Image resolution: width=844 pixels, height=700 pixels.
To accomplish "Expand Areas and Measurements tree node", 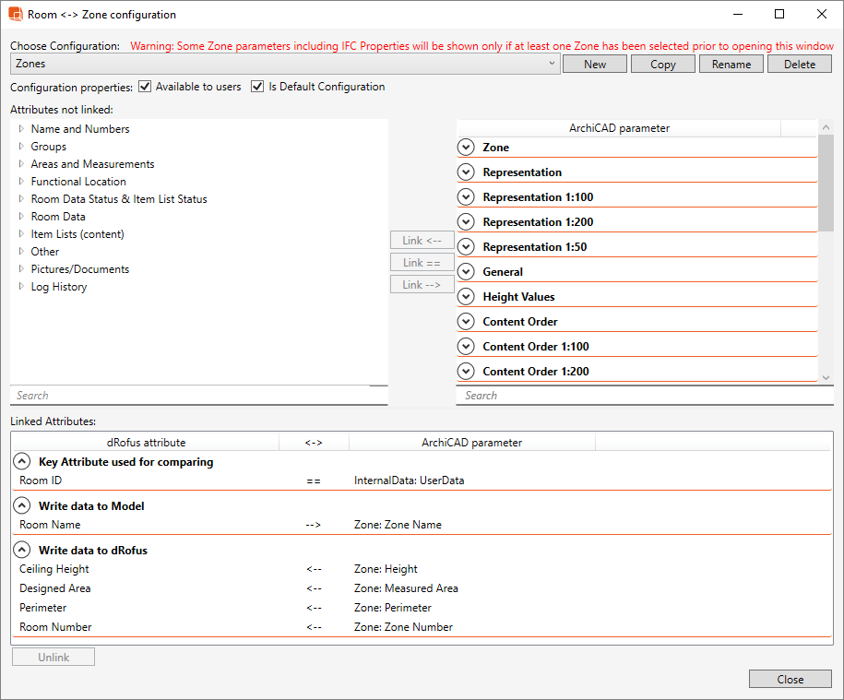I will click(21, 164).
